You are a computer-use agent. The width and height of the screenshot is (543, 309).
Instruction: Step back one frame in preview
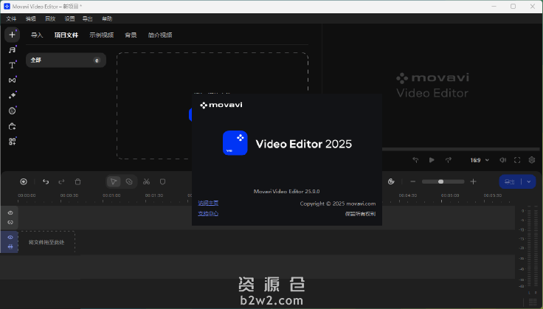tap(415, 160)
